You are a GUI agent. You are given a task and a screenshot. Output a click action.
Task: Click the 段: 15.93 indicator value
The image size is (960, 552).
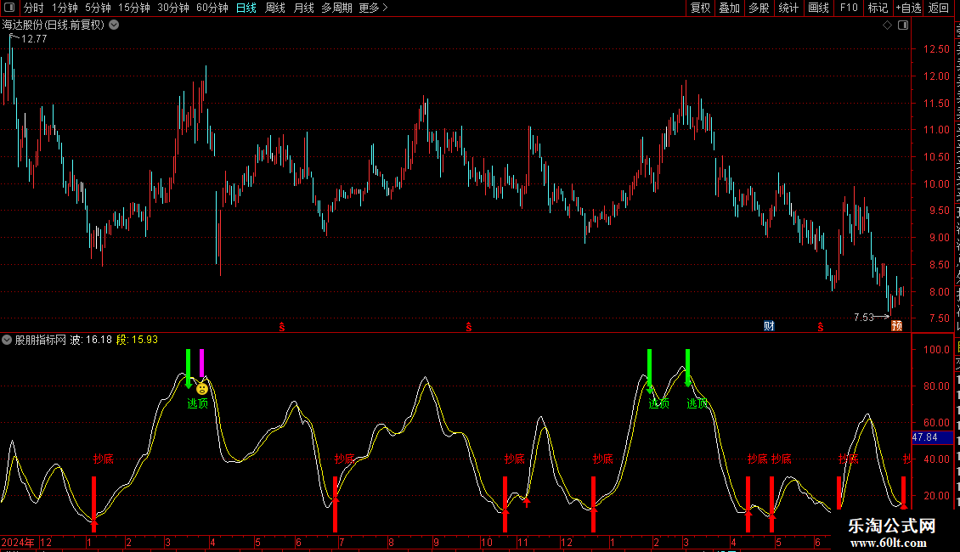[x=137, y=340]
